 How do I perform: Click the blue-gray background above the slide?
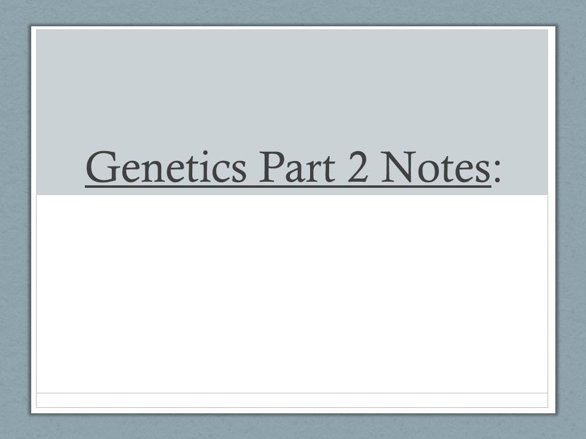coord(293,12)
